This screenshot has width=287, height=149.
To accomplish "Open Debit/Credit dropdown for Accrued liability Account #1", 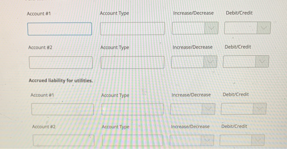I will (x=244, y=109).
